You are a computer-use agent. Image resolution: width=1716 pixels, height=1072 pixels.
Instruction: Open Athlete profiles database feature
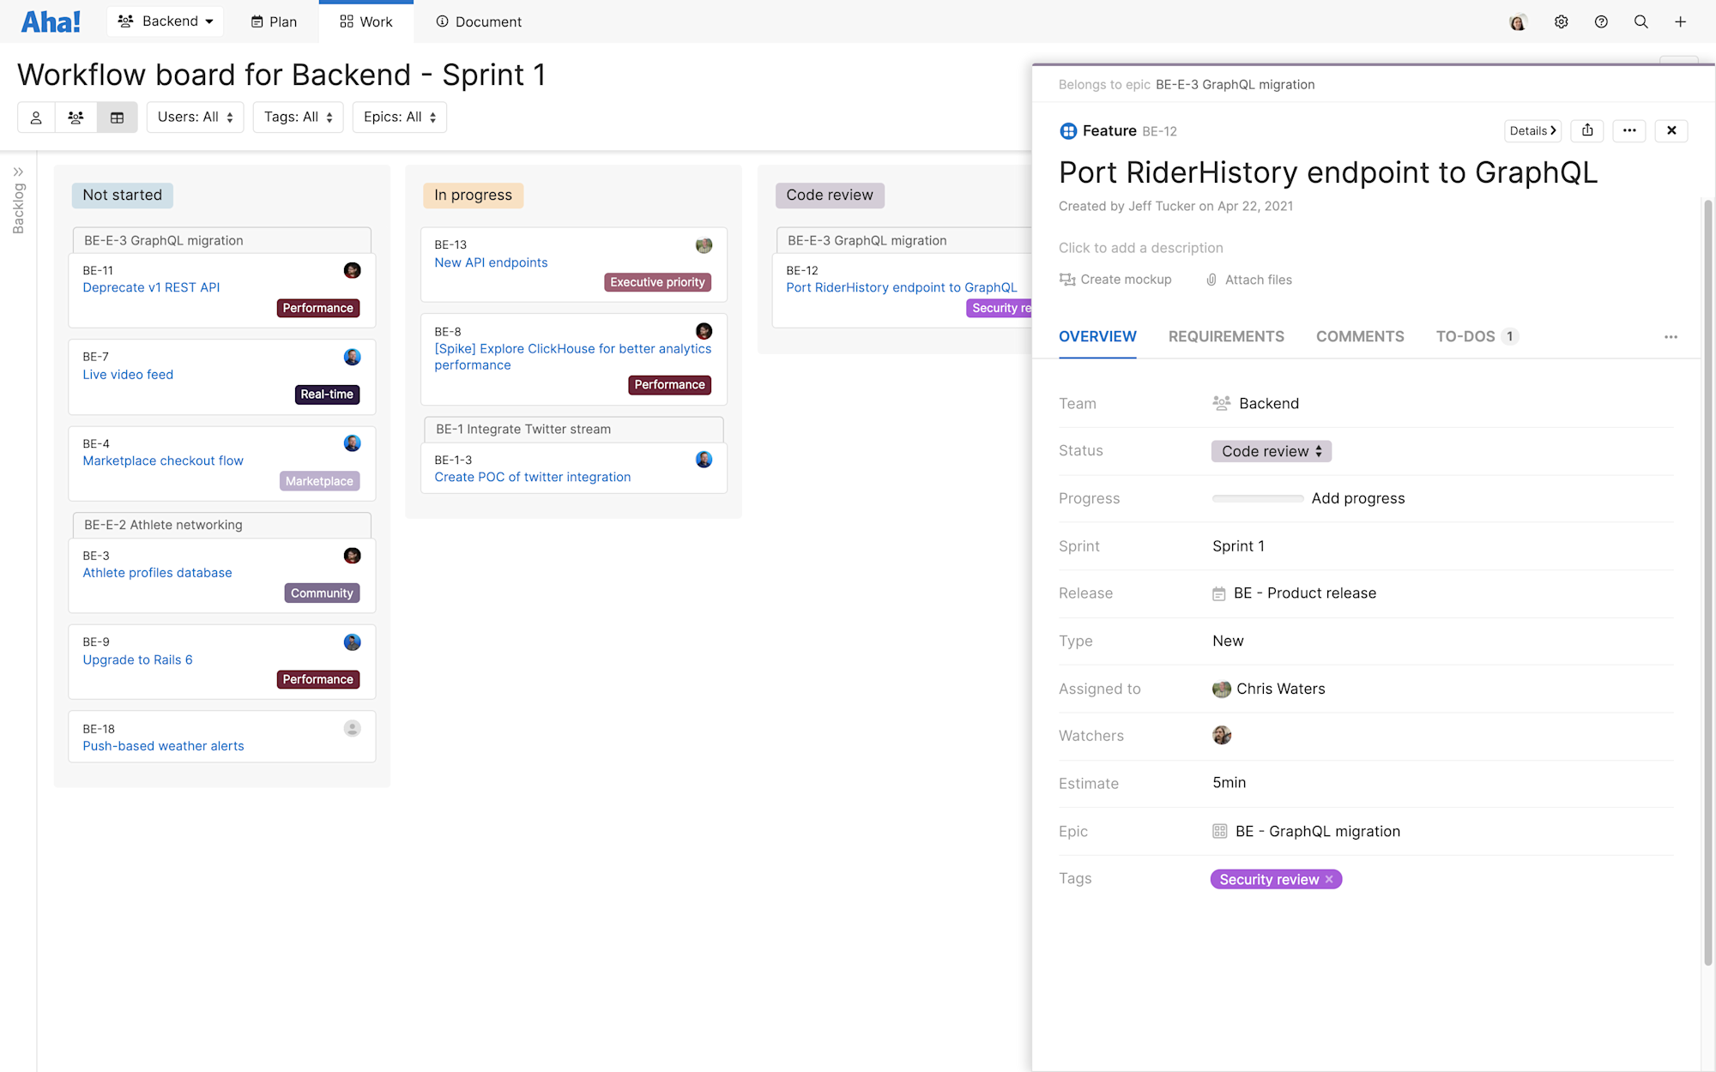point(157,573)
